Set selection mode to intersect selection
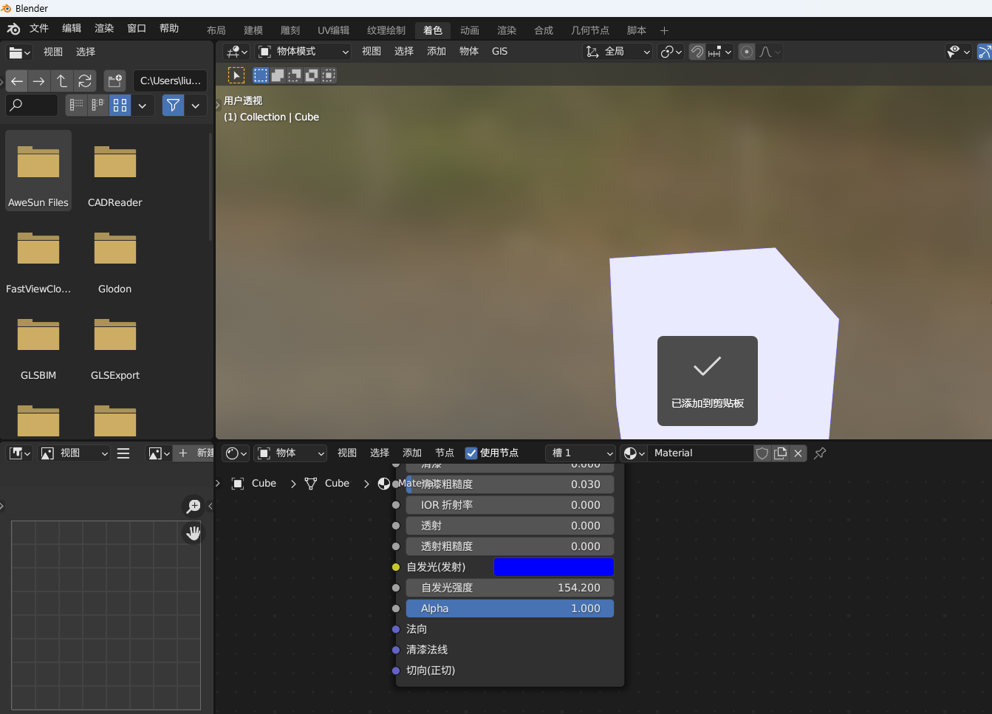The height and width of the screenshot is (714, 992). [x=329, y=75]
